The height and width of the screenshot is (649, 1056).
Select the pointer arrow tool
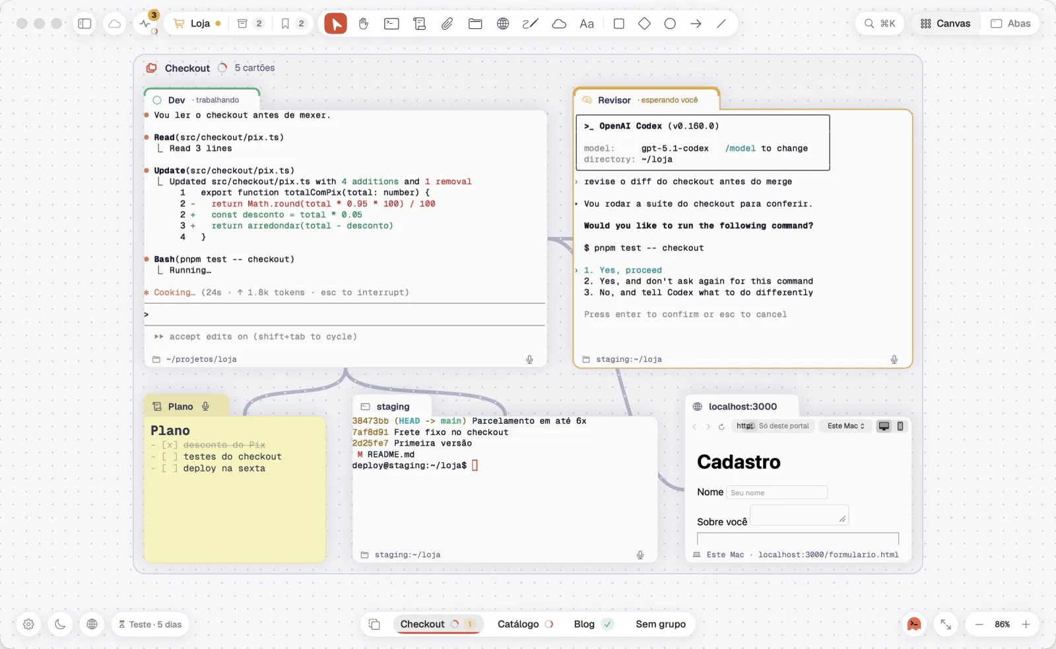tap(335, 24)
